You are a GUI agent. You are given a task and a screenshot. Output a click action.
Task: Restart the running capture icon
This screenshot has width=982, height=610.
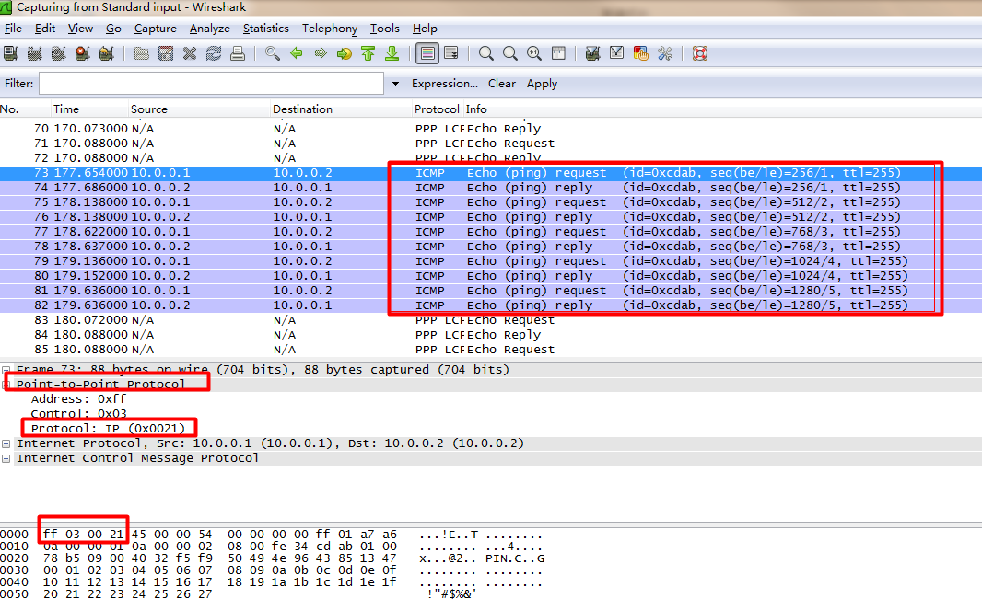(x=107, y=53)
